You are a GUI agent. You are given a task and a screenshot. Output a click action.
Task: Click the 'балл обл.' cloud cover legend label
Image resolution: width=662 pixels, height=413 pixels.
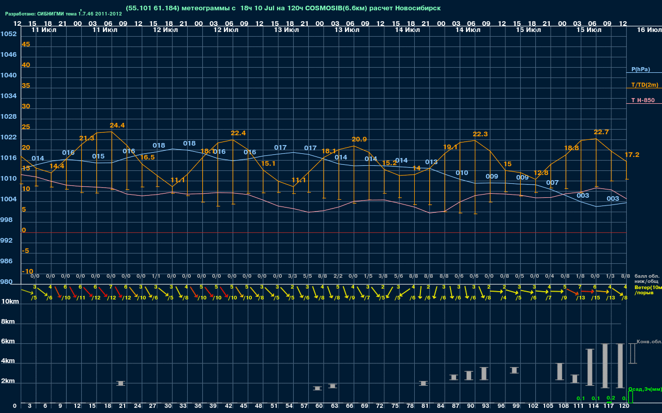(x=646, y=276)
